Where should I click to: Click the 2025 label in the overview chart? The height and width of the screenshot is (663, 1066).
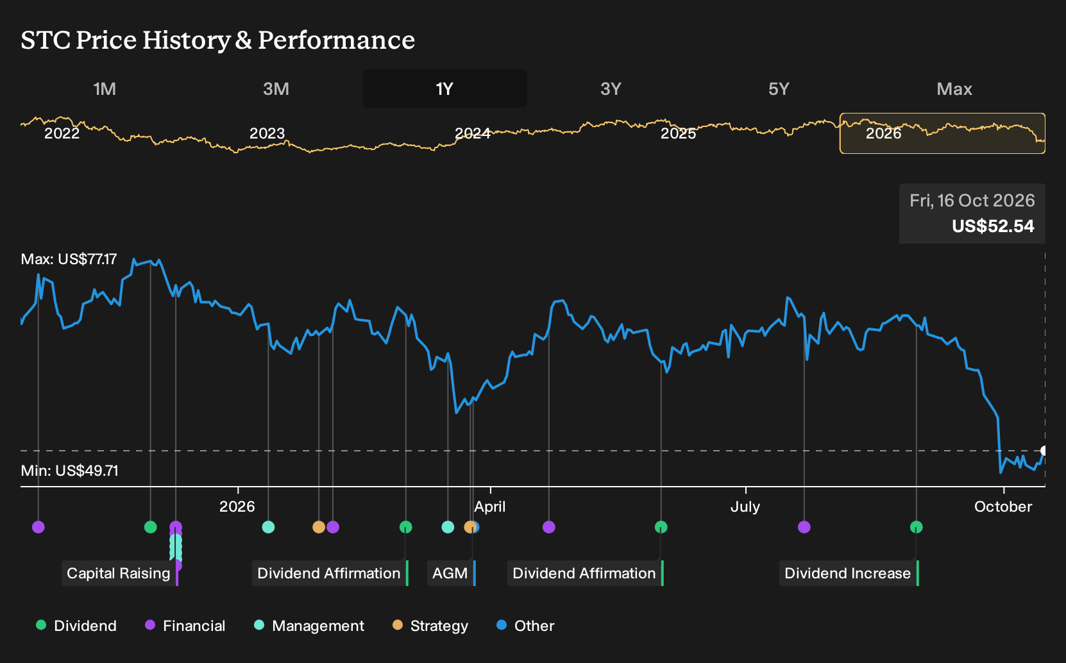tap(679, 133)
